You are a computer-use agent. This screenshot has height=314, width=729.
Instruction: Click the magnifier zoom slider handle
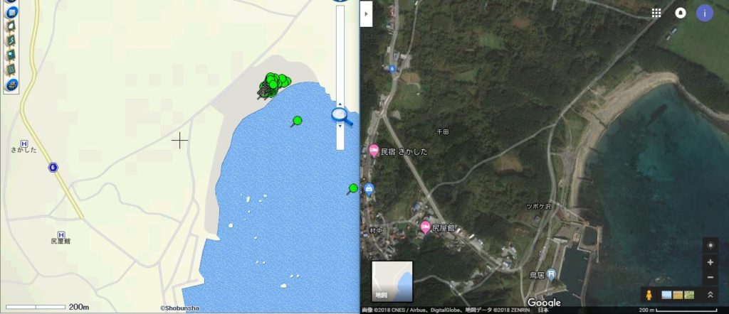(x=341, y=116)
